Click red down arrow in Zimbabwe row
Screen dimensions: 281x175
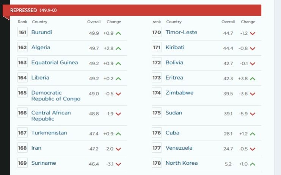pos(253,94)
